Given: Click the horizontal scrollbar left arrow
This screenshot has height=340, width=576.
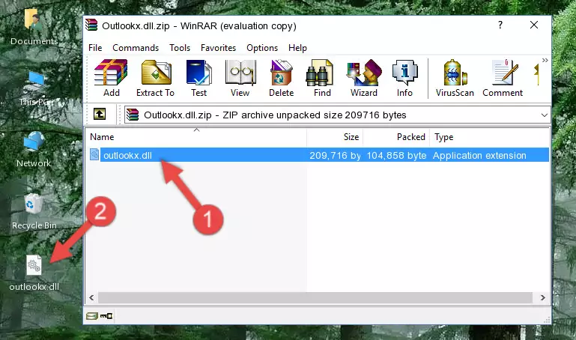Looking at the screenshot, I should (91, 298).
